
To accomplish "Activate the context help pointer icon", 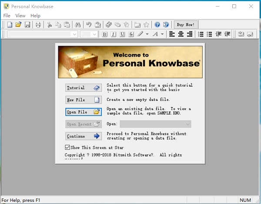I will [166, 25].
